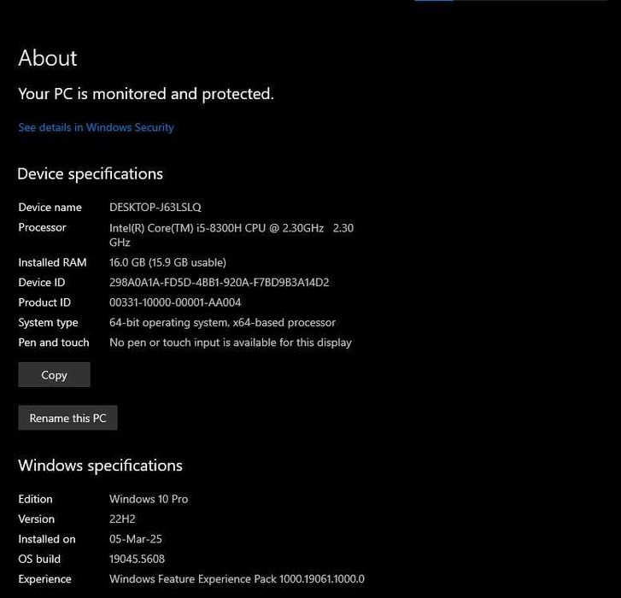The width and height of the screenshot is (621, 598).
Task: Select 'No pen or touch input' value
Action: [x=231, y=343]
